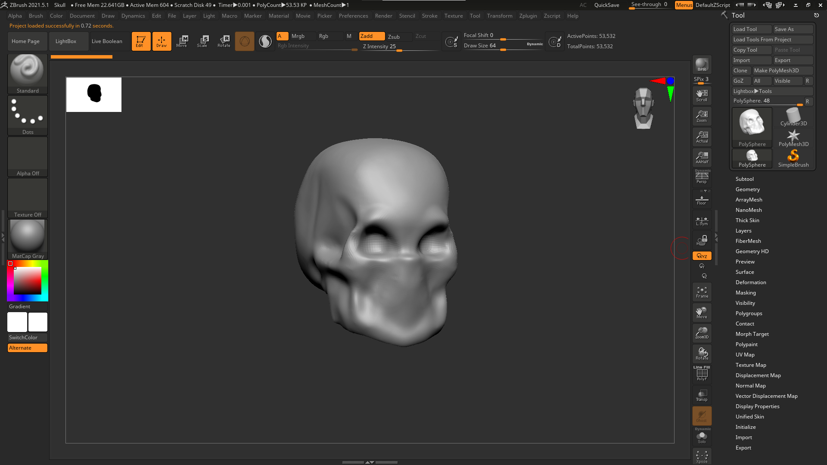Click the AAHalf zoom icon
This screenshot has height=465, width=827.
pyautogui.click(x=702, y=158)
